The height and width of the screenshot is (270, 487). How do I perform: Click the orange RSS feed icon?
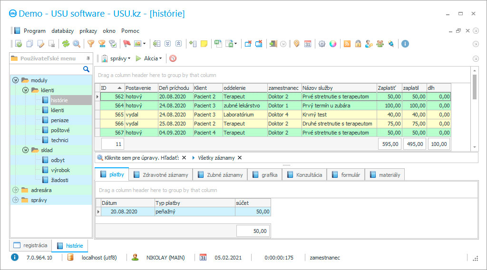[x=347, y=44]
